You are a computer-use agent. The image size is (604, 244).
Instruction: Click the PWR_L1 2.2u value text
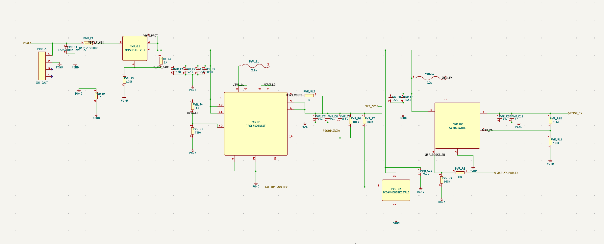[254, 70]
